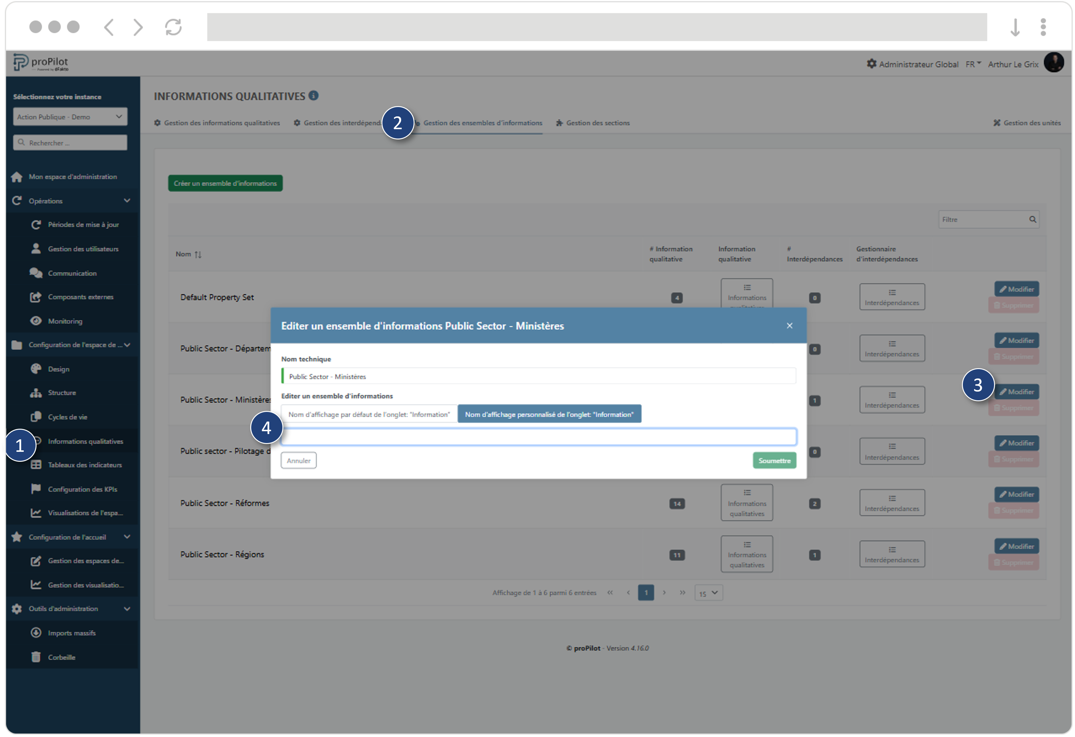The image size is (1075, 737).
Task: Open Design palette icon in sidebar
Action: click(36, 369)
